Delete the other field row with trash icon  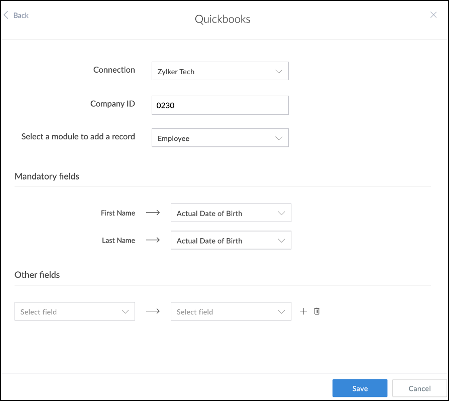[x=317, y=311]
